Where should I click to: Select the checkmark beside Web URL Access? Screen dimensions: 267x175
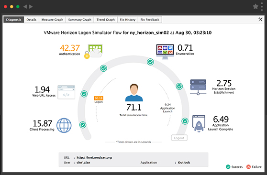click(x=84, y=94)
